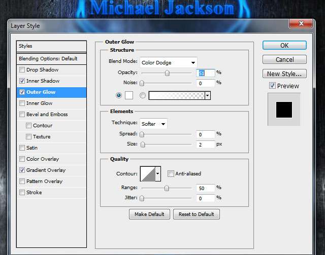Enable the Satin checkbox

[x=22, y=148]
